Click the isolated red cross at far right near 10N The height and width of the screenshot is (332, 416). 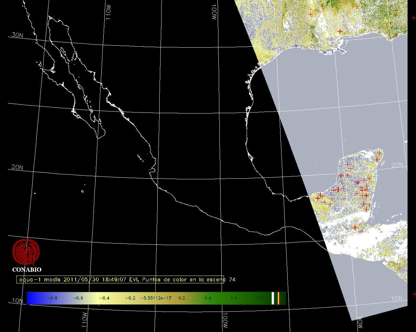coord(414,294)
